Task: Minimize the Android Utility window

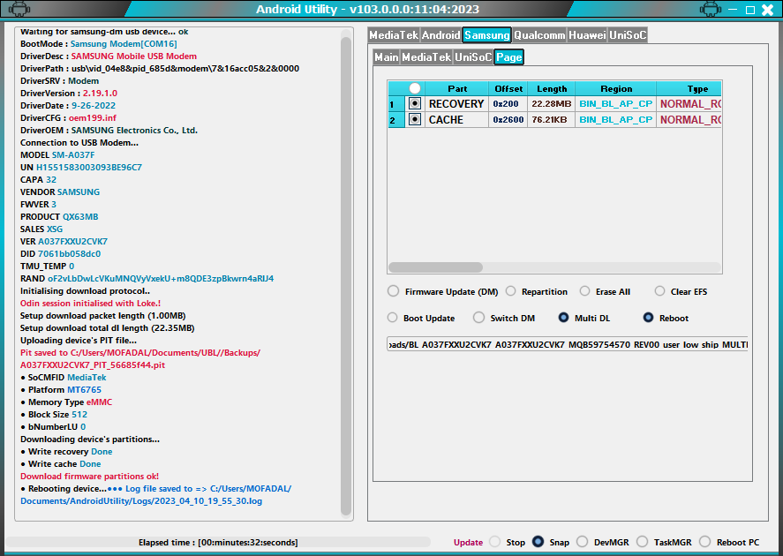Action: pos(733,10)
